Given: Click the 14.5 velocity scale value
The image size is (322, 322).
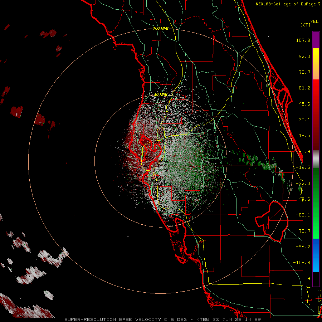Looking at the screenshot, I should coord(304,136).
